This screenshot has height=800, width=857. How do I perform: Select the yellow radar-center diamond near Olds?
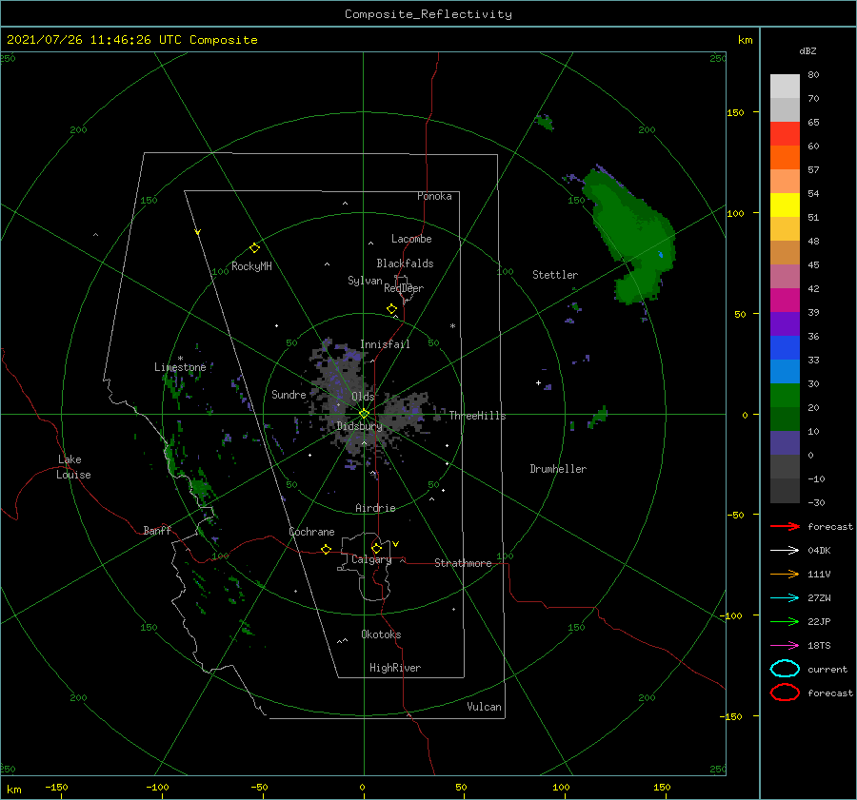364,414
